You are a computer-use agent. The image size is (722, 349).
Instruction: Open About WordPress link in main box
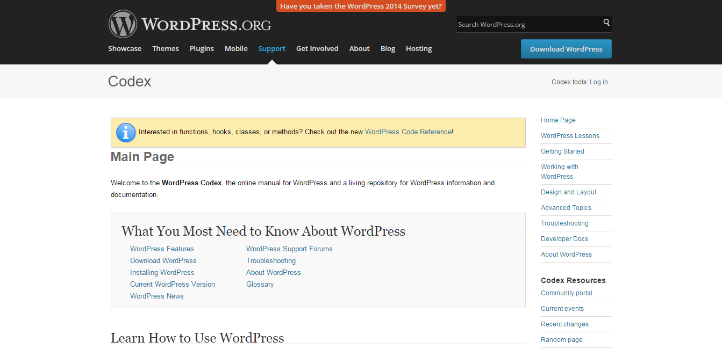click(x=274, y=272)
